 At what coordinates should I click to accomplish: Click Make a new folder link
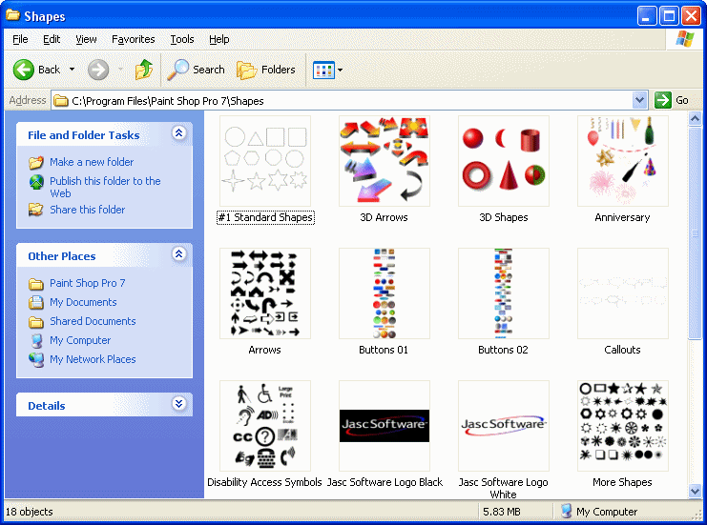(x=92, y=162)
